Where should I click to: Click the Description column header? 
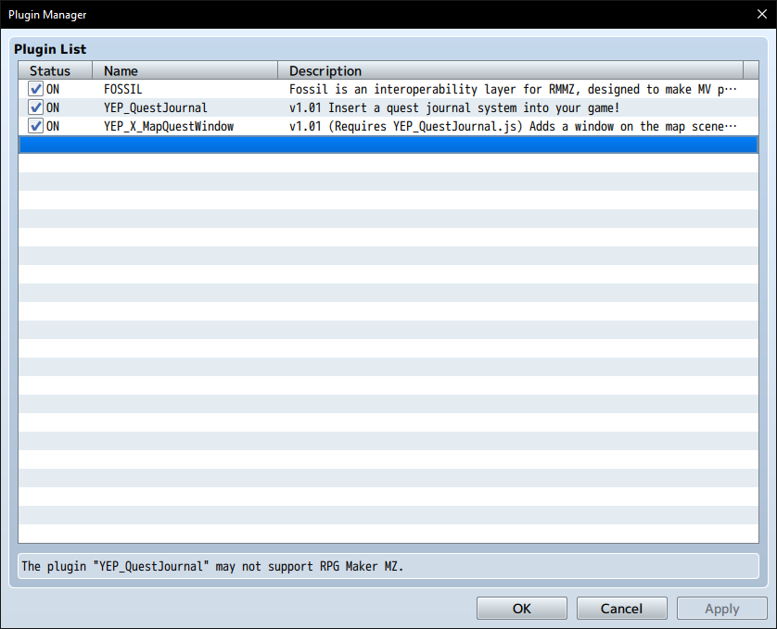point(510,70)
